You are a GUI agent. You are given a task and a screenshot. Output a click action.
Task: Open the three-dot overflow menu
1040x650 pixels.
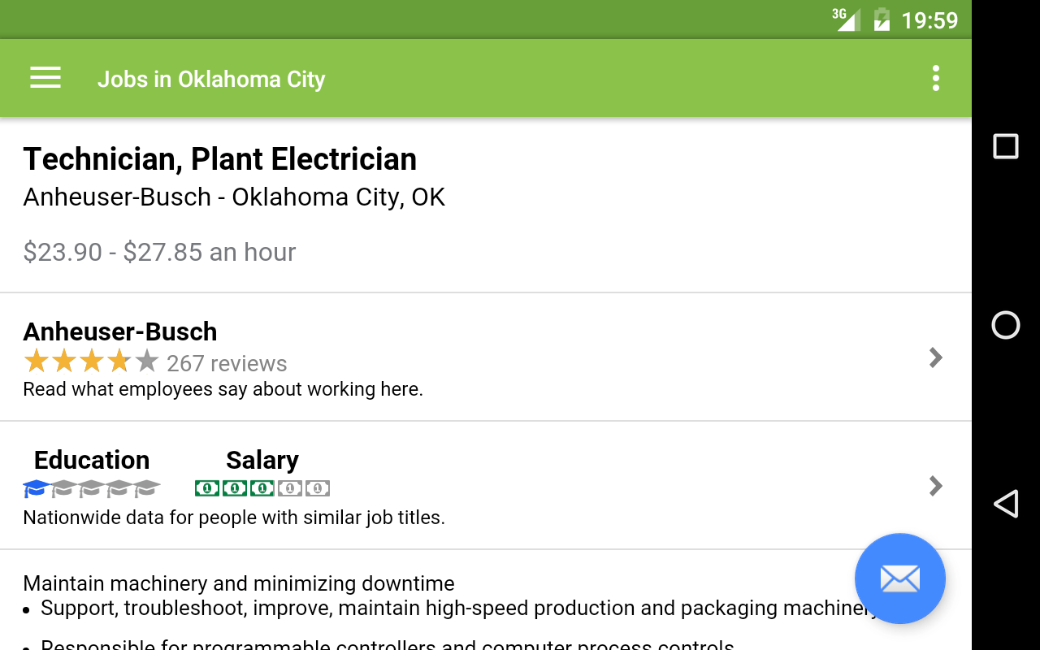tap(936, 78)
